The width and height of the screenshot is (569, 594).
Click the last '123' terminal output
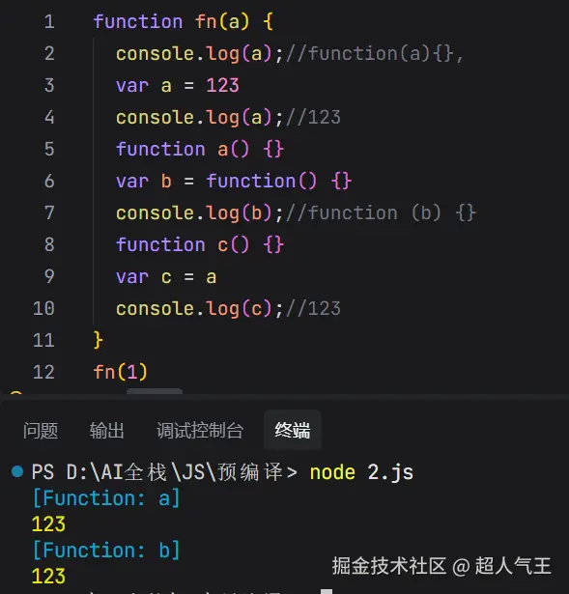pos(48,577)
